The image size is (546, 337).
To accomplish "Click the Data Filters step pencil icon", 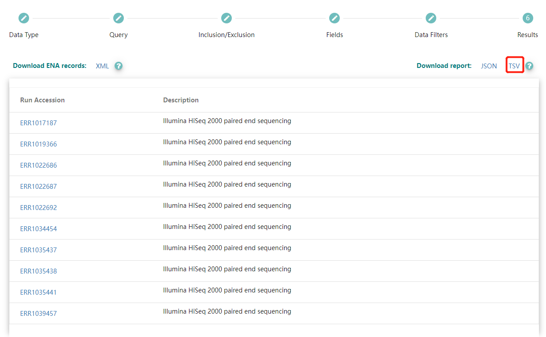I will [x=431, y=18].
